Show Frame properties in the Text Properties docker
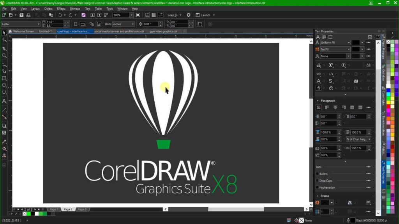The image size is (399, 224). (330, 37)
